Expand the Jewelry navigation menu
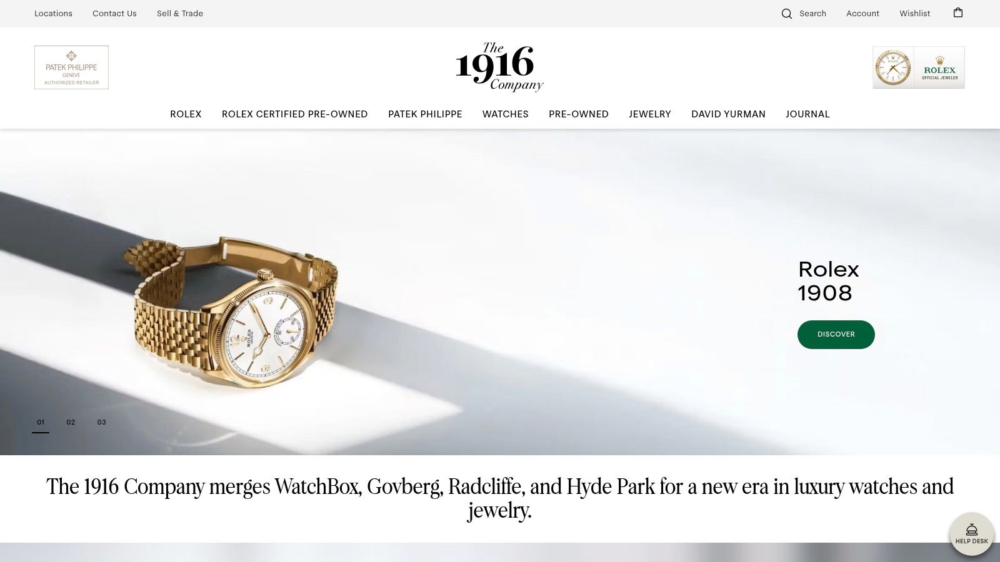The height and width of the screenshot is (562, 1000). click(x=650, y=114)
